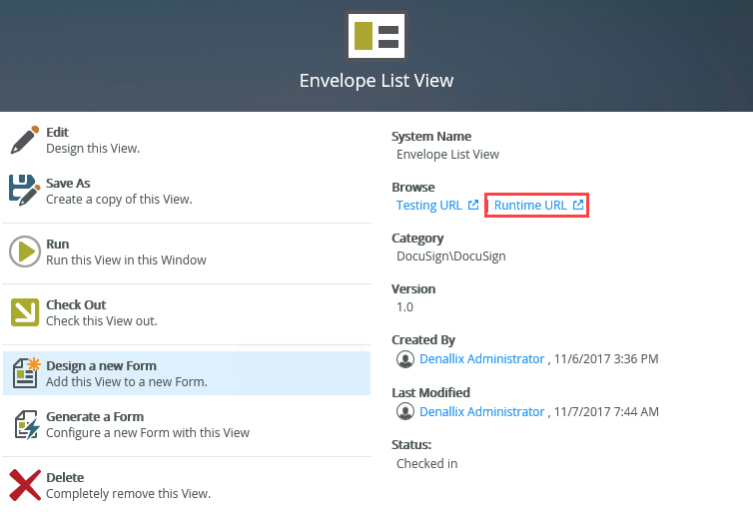Click the Testing URL external link icon
The height and width of the screenshot is (512, 753).
(472, 206)
